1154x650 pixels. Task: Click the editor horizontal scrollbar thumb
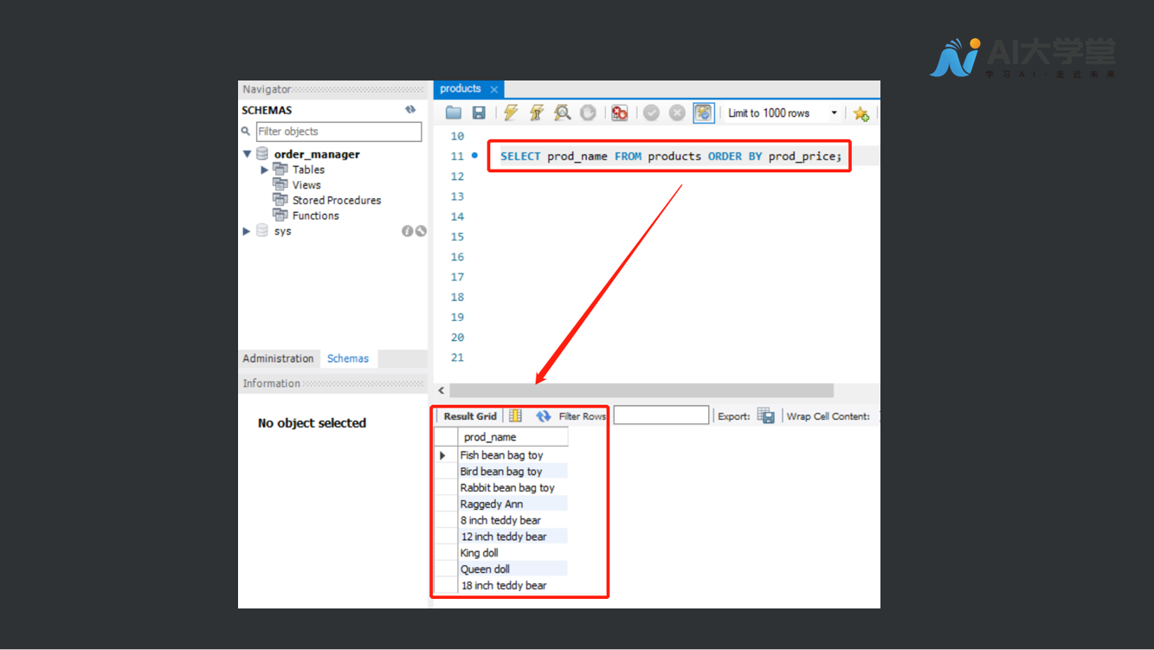(641, 390)
